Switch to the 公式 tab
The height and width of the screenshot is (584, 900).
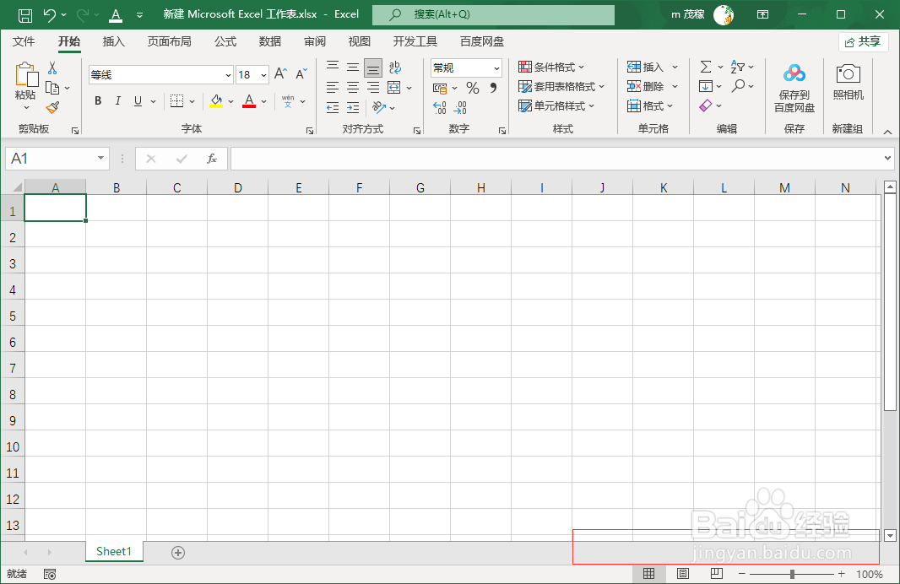click(x=225, y=42)
